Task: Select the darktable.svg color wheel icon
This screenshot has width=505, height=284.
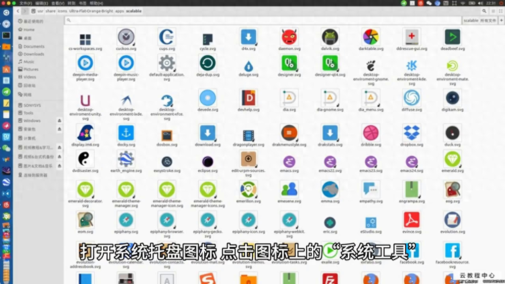Action: [x=371, y=37]
